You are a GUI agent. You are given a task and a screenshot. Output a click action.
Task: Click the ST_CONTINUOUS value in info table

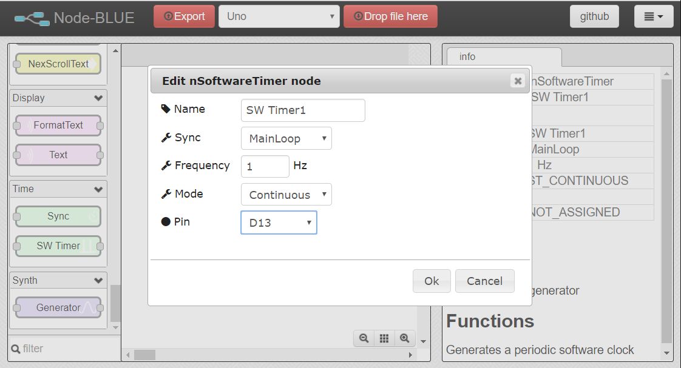[x=580, y=181]
